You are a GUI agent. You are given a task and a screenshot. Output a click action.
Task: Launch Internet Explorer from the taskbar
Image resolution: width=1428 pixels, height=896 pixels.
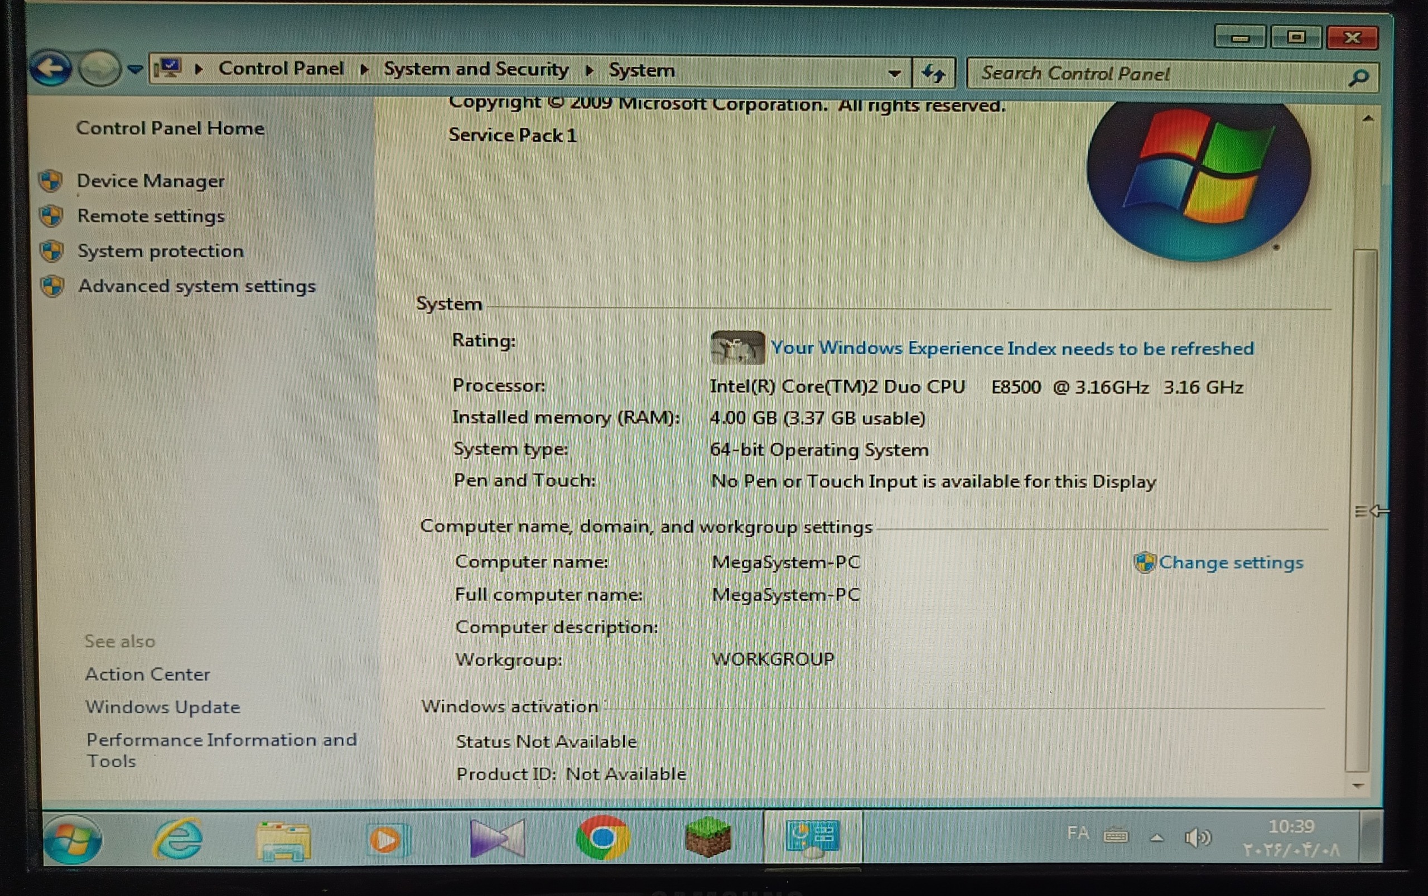point(178,839)
